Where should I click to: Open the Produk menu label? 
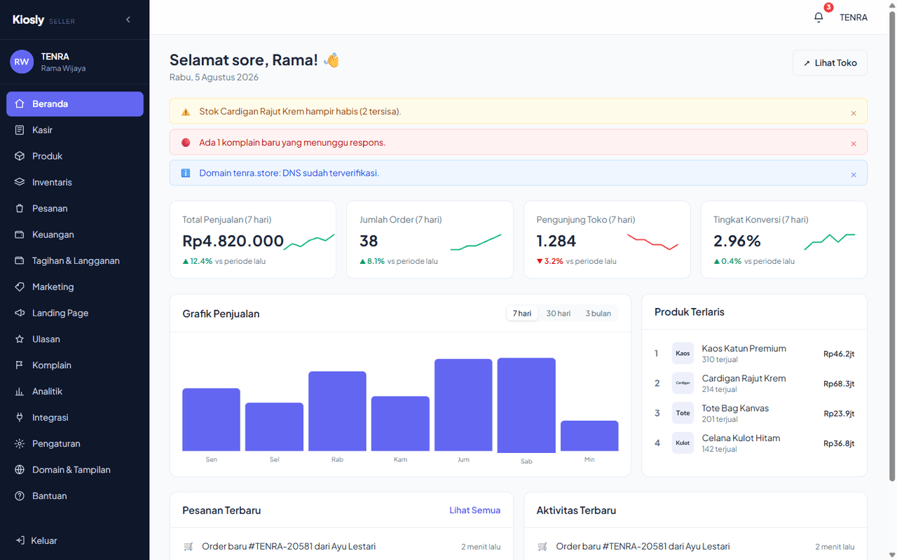pos(48,156)
